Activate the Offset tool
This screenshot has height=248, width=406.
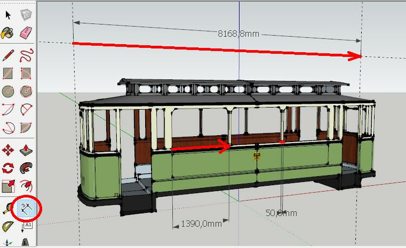click(26, 186)
